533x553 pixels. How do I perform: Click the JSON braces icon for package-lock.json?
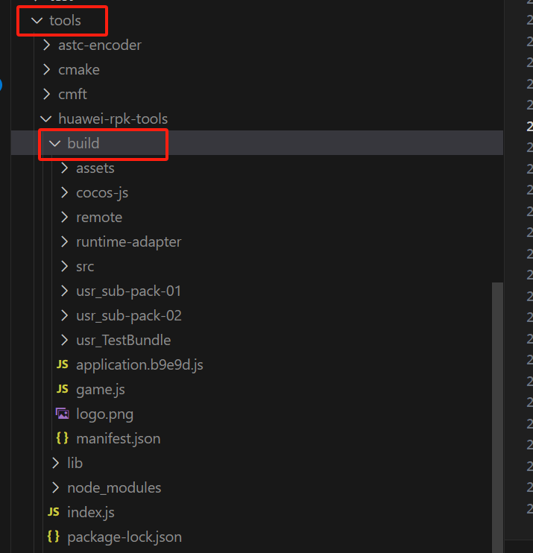coord(54,537)
